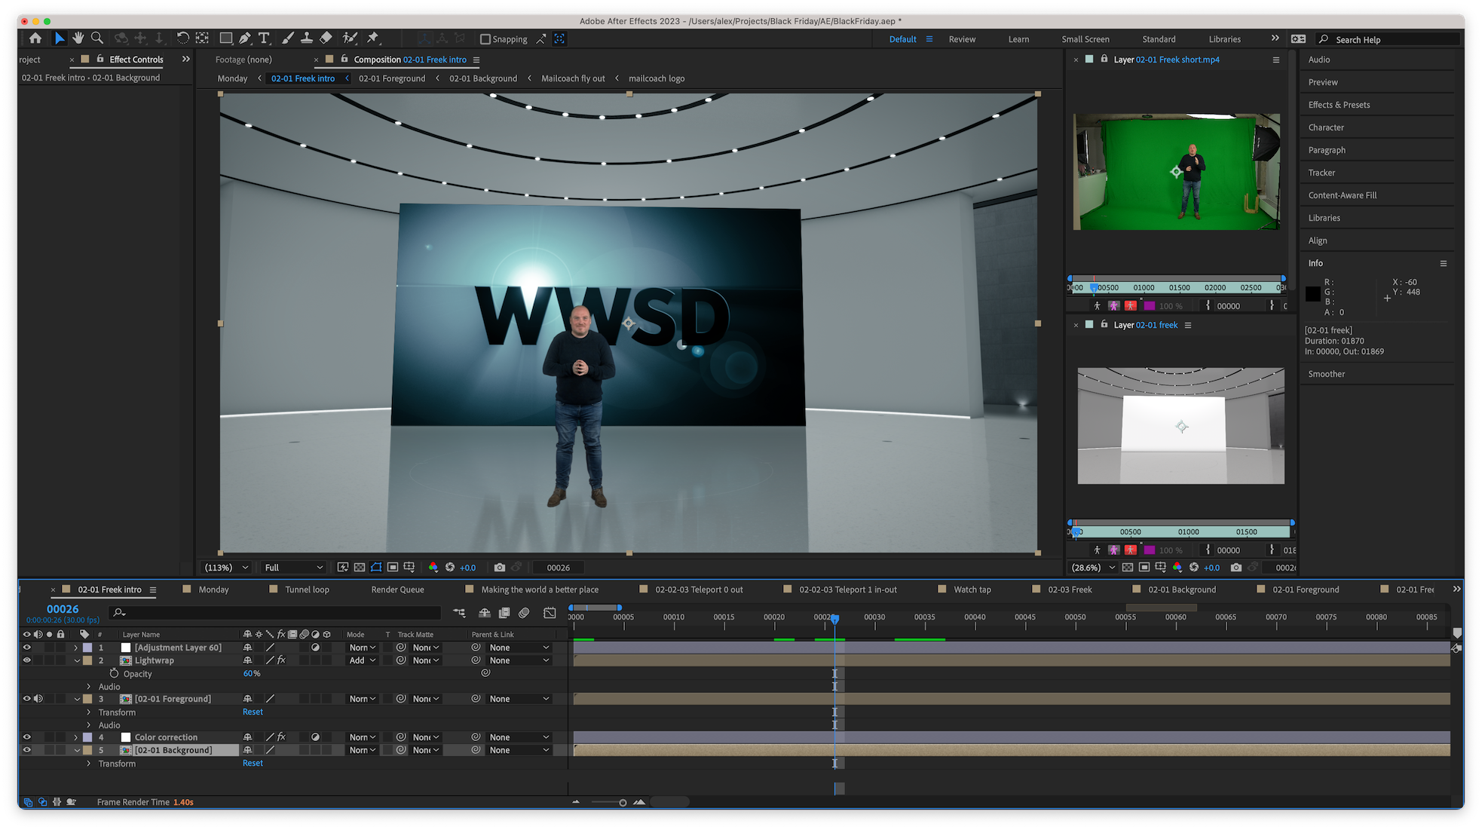The width and height of the screenshot is (1482, 830).
Task: Open the Graph Editor in timeline
Action: [550, 613]
